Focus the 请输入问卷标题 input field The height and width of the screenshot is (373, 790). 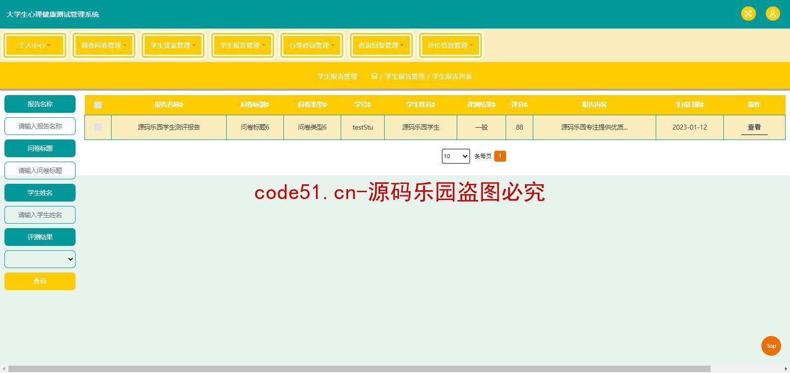pyautogui.click(x=40, y=170)
